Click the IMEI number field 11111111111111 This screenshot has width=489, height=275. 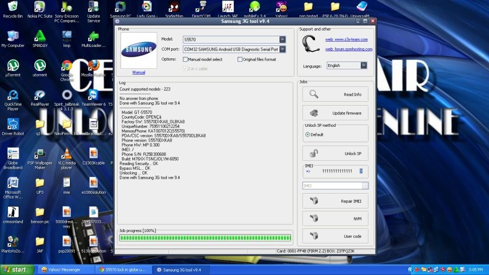[337, 171]
